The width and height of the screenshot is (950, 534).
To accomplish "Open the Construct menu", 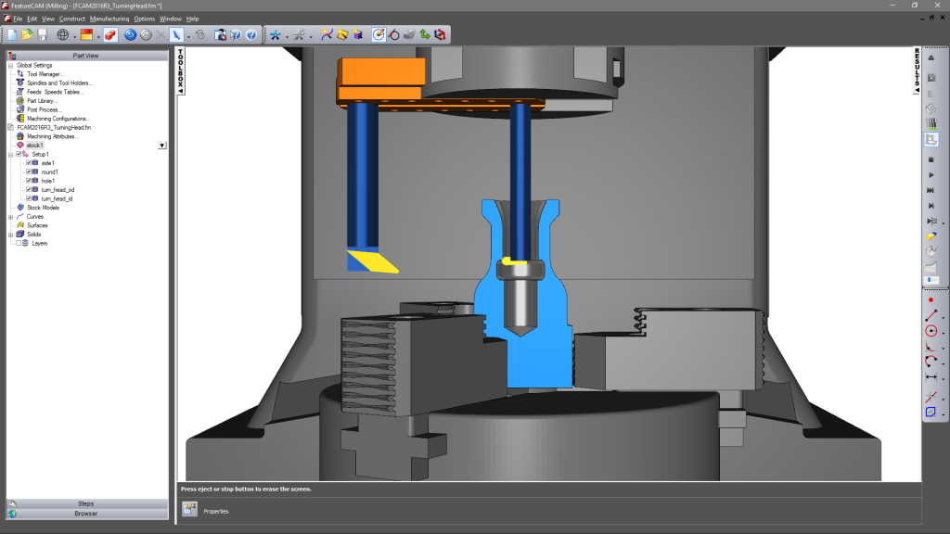I will click(x=72, y=19).
